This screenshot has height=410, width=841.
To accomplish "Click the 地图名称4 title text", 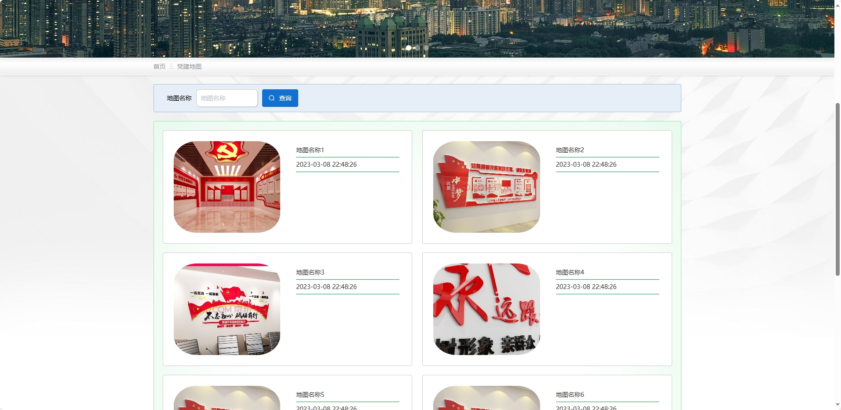I will pyautogui.click(x=570, y=272).
